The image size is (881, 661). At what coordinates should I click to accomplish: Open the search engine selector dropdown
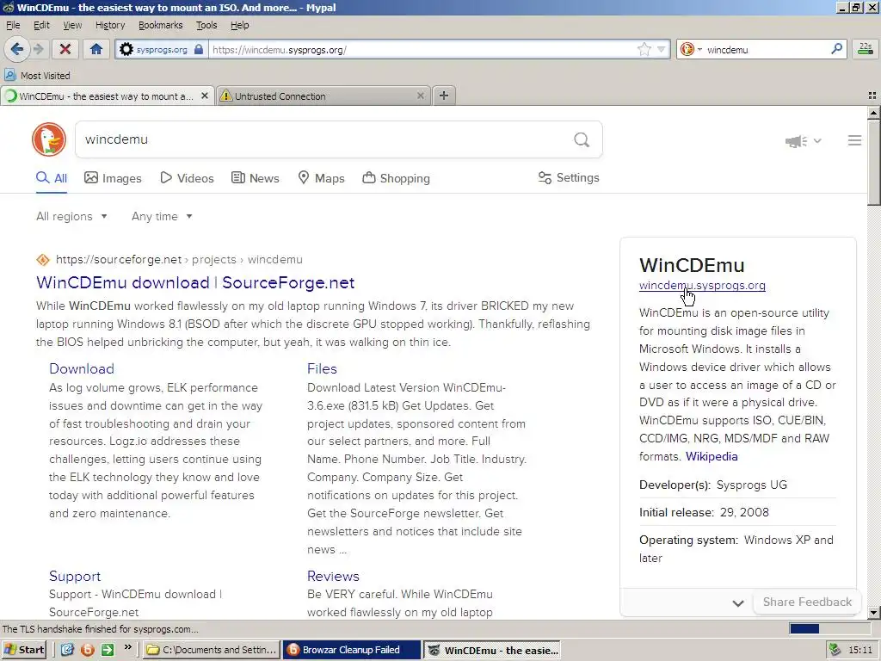[x=691, y=49]
